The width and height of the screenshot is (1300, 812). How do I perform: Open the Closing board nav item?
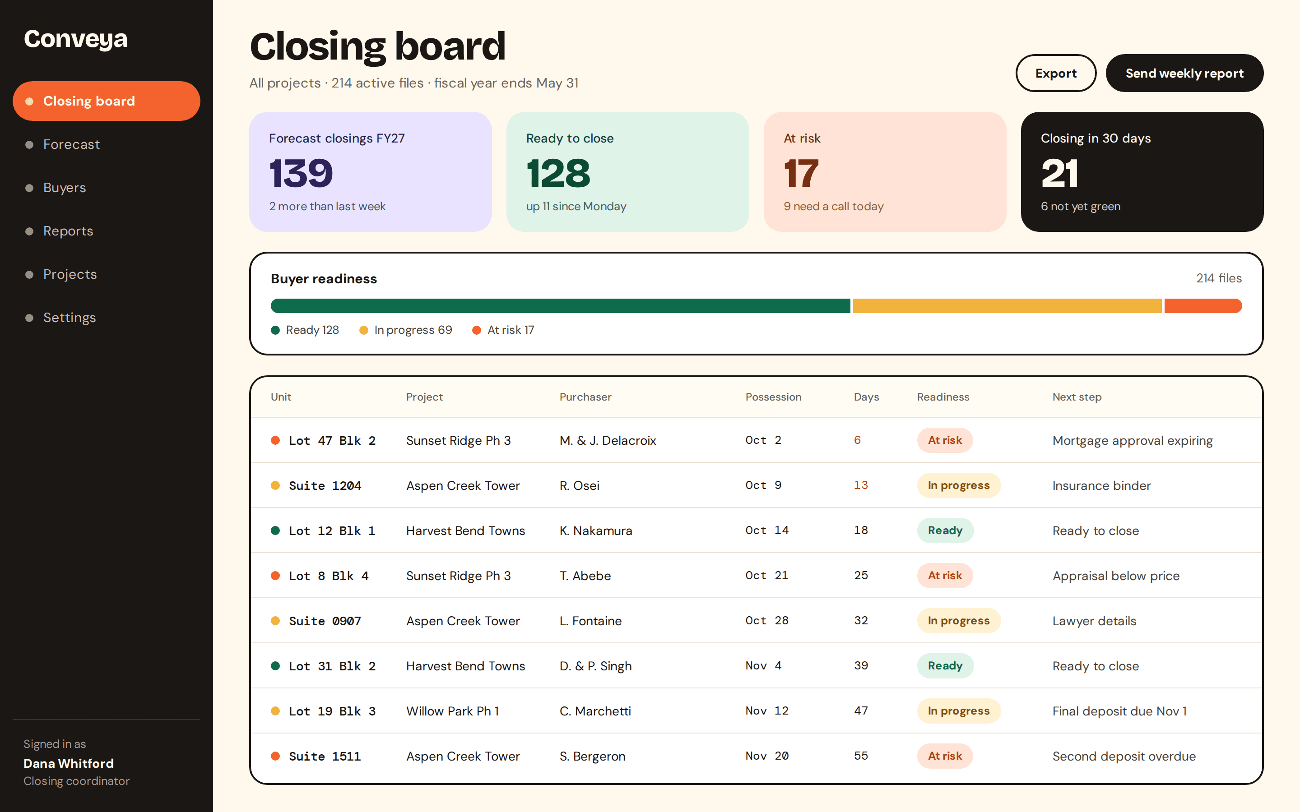click(107, 101)
